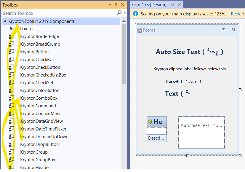The width and height of the screenshot is (245, 172).
Task: Click the info icon on the scaling notification bar
Action: coord(135,14)
